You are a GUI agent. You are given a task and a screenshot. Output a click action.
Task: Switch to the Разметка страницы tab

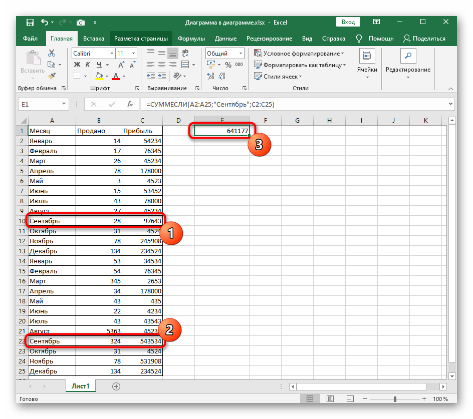tap(141, 39)
